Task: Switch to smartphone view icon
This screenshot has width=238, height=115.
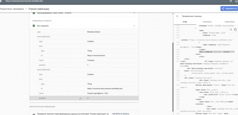Action: (236, 1)
